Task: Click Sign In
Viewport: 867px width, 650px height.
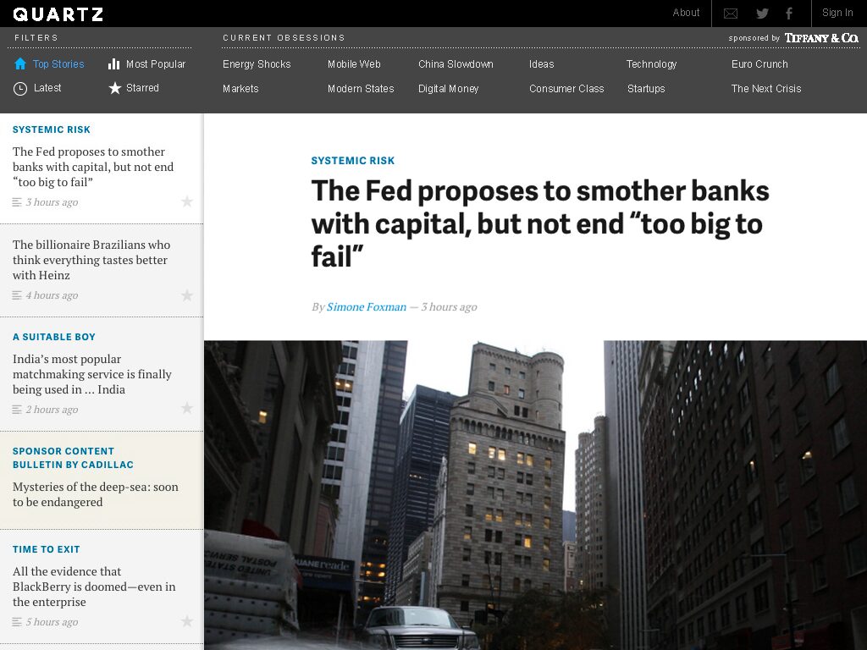Action: pos(837,13)
